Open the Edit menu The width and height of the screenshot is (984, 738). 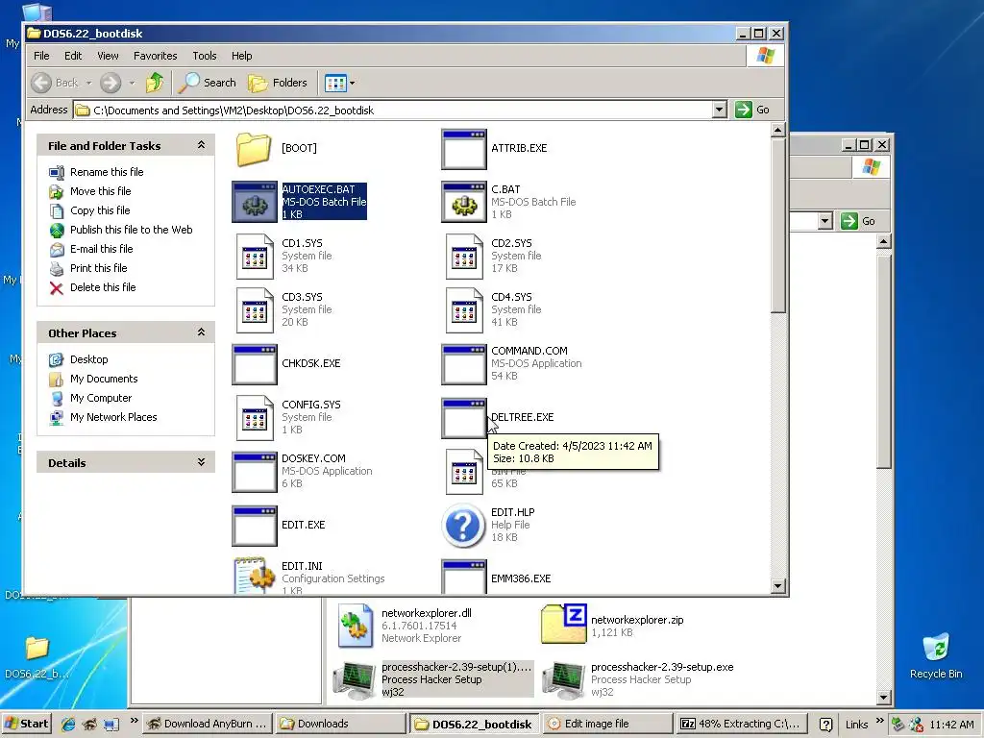(x=73, y=56)
